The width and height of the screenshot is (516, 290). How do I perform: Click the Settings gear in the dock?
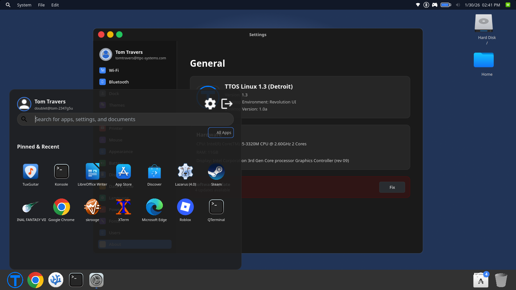coord(96,280)
